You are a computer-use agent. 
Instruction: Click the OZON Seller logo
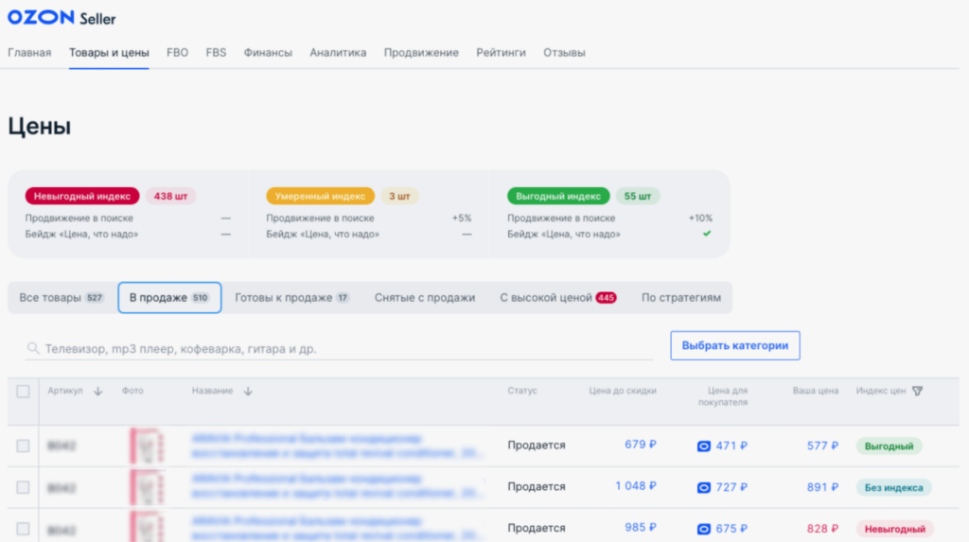point(62,18)
